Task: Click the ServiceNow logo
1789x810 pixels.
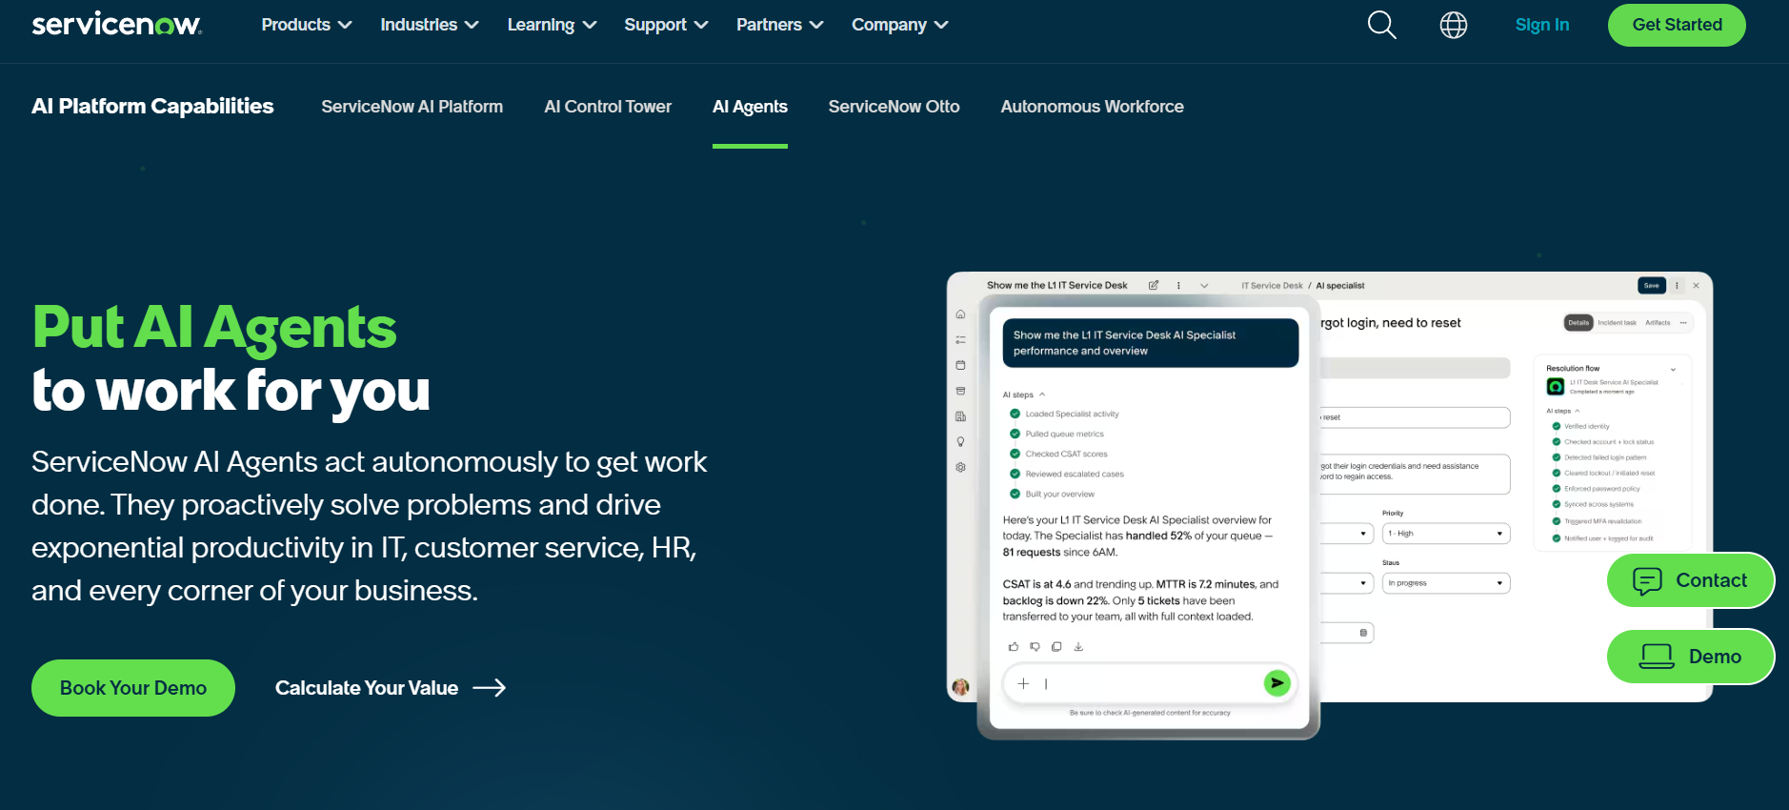Action: tap(116, 25)
